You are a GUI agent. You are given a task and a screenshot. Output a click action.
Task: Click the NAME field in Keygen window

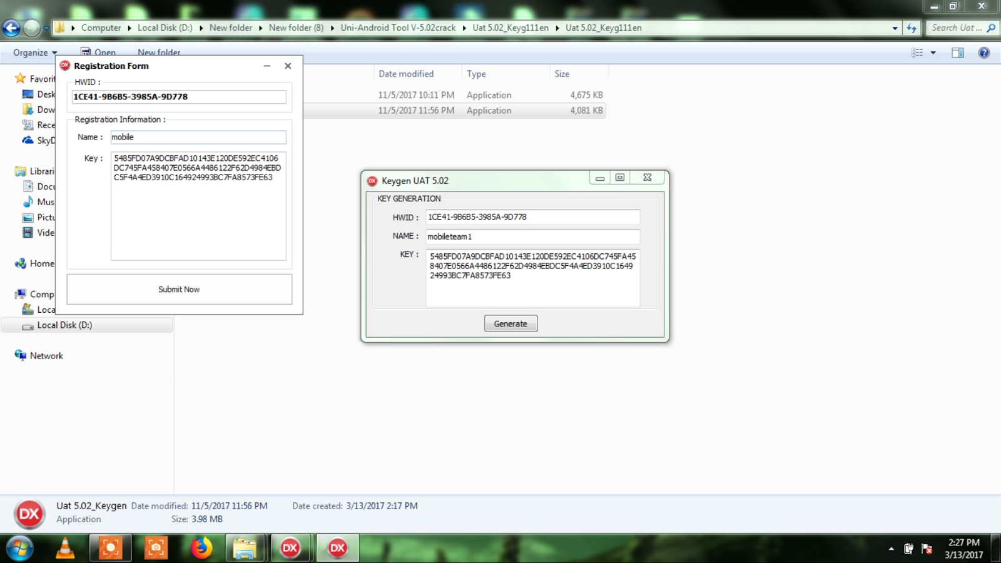[x=532, y=236]
